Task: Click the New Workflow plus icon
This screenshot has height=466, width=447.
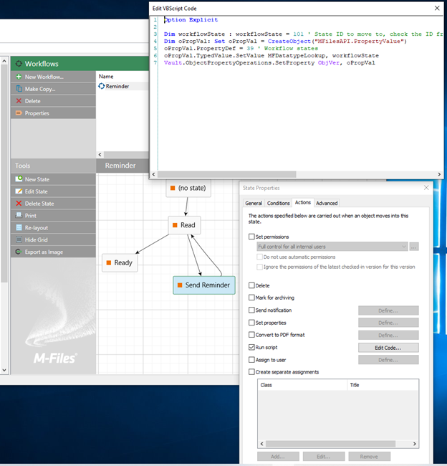Action: coord(19,77)
